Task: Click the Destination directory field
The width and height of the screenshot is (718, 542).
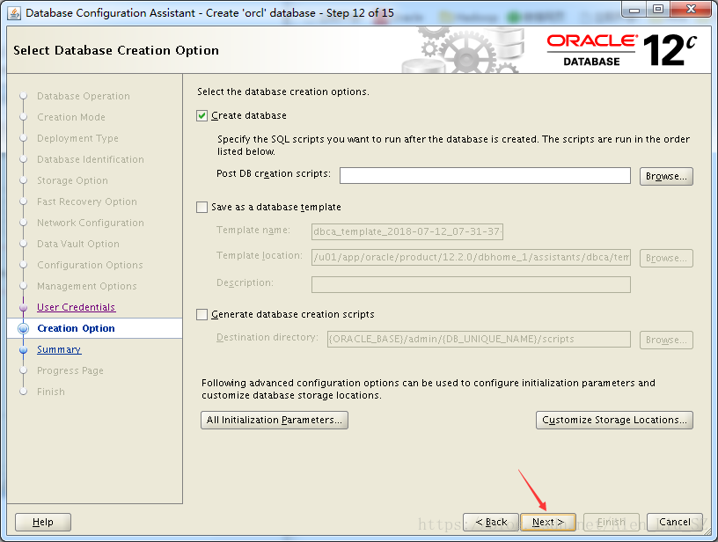Action: [479, 340]
